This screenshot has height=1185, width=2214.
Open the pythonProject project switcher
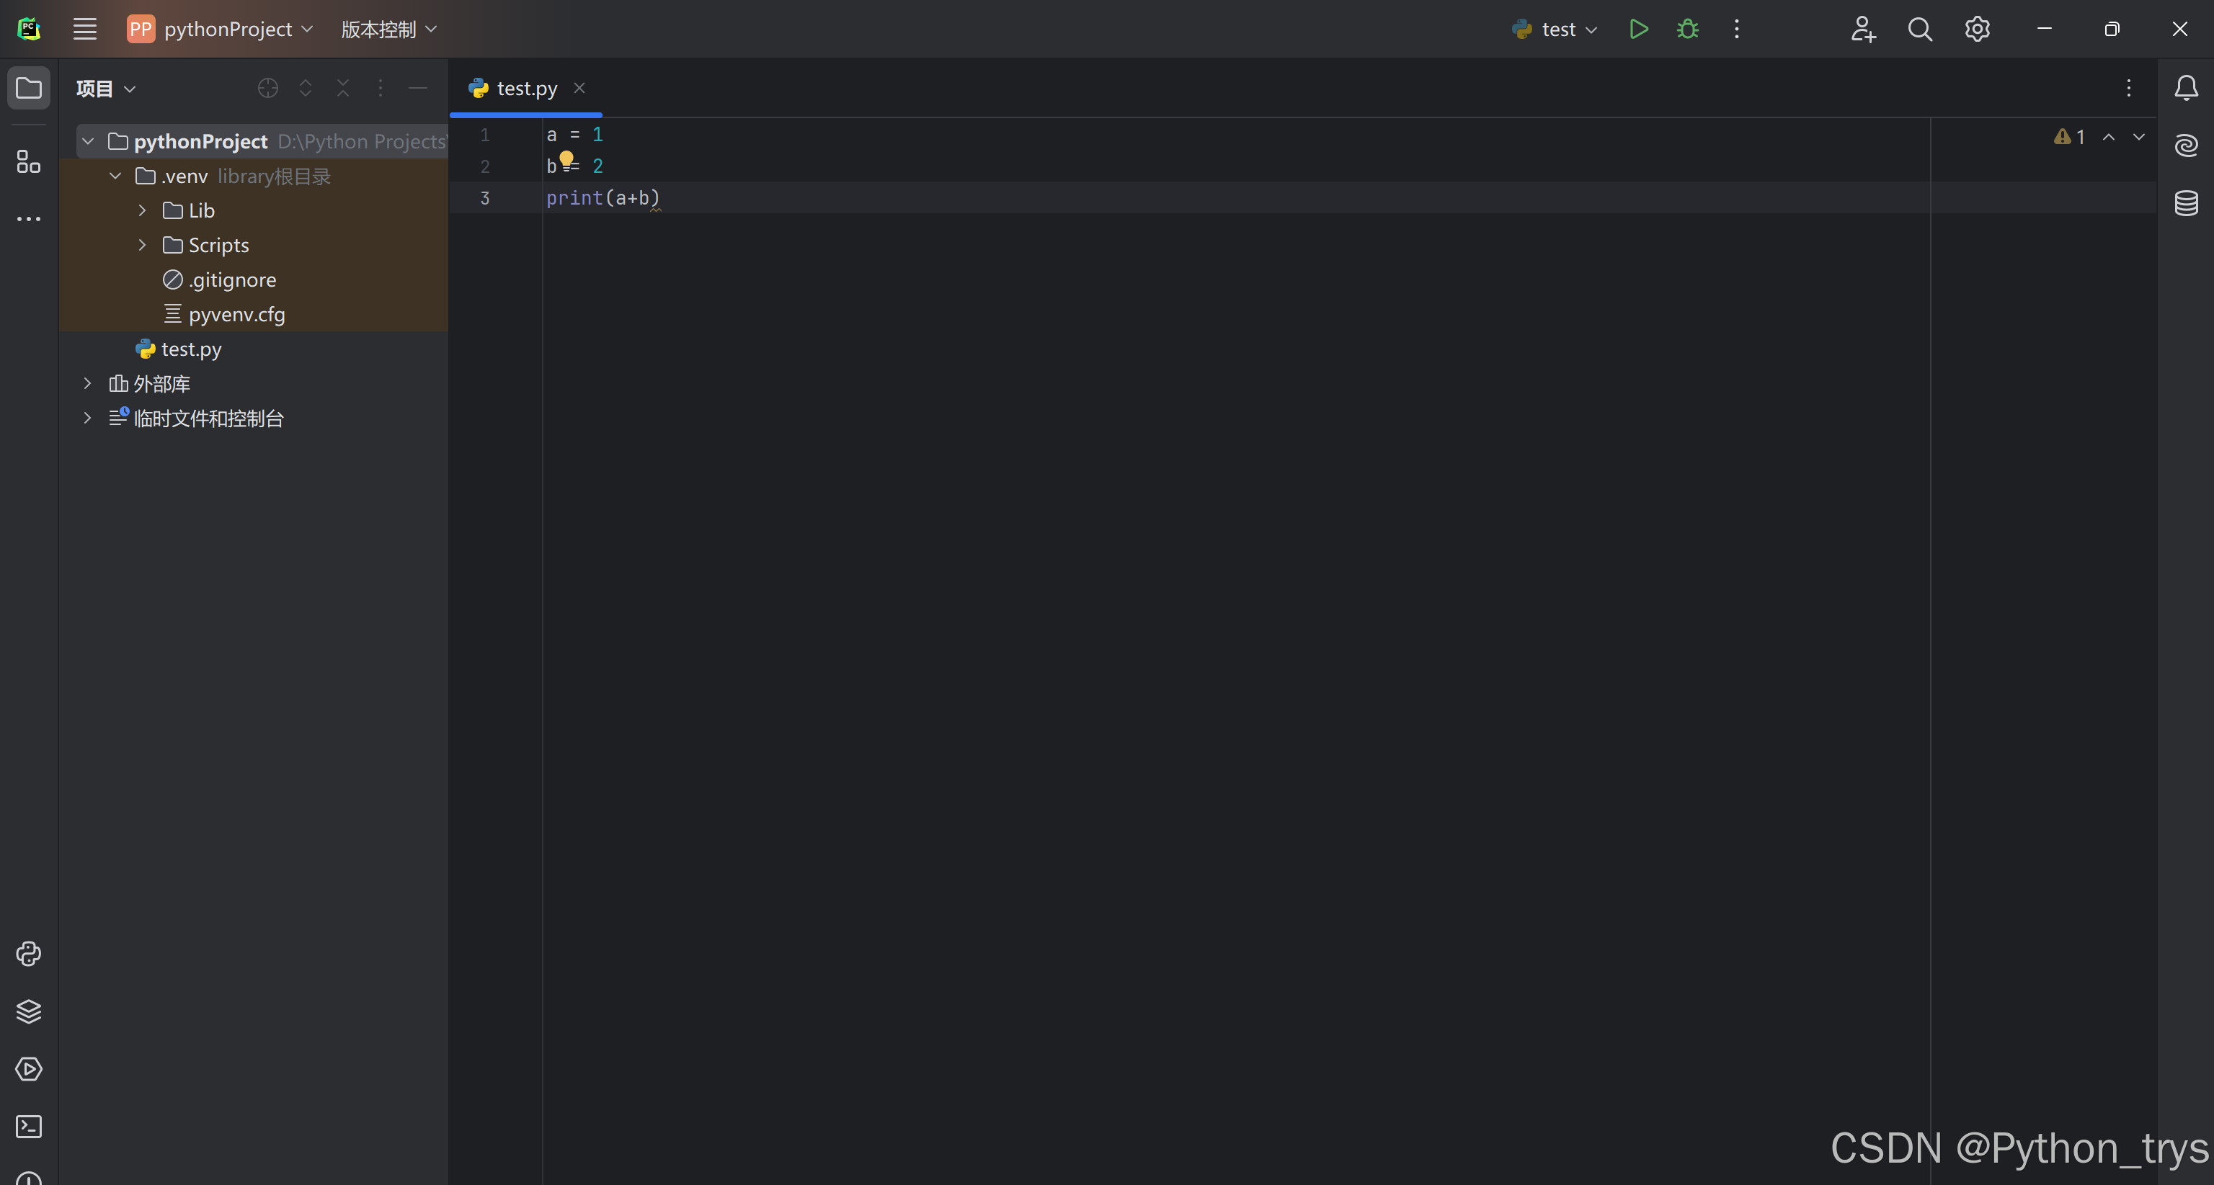228,30
